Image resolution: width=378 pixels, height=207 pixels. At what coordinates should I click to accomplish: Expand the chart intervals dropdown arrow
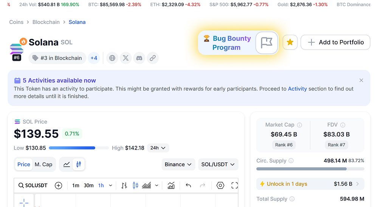coord(110,185)
